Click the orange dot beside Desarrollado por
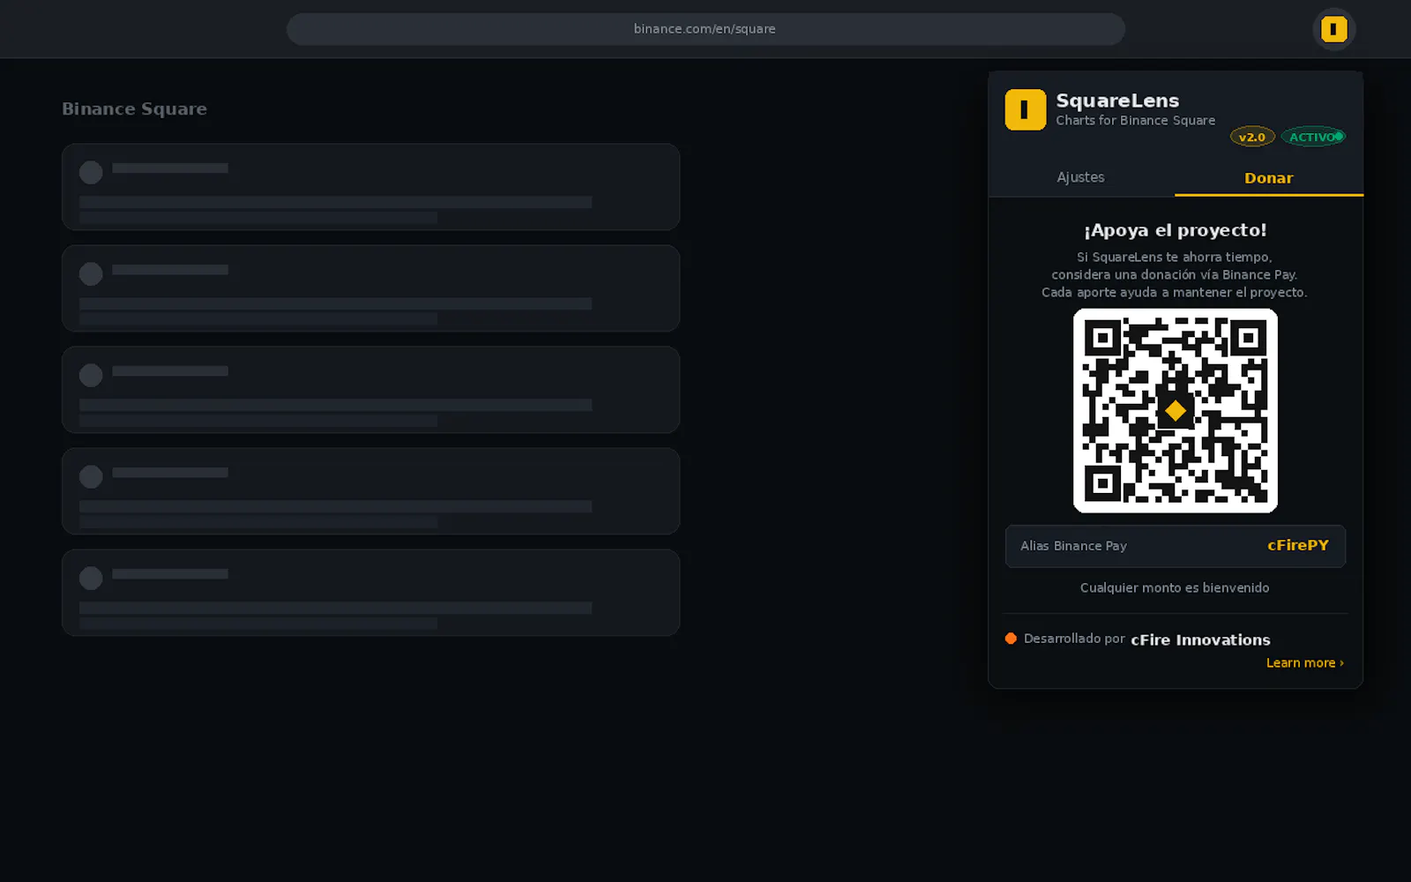This screenshot has width=1411, height=882. point(1011,639)
